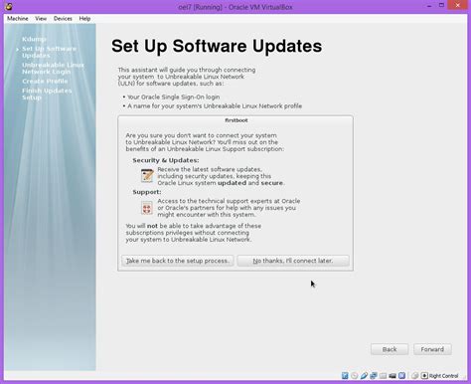The width and height of the screenshot is (471, 384).
Task: Click the mouse integration status icon
Action: click(414, 376)
